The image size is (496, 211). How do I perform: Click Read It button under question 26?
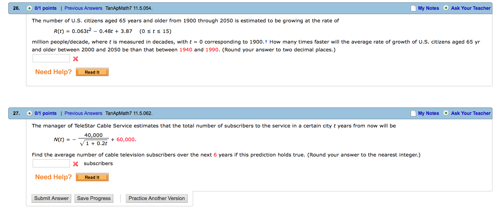click(x=92, y=72)
